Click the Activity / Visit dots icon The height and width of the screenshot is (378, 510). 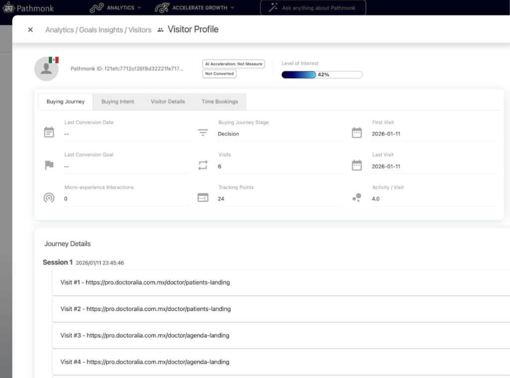pos(357,198)
